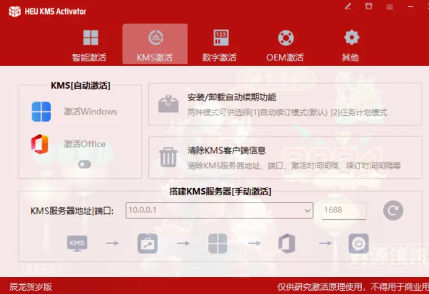Viewport: 429px width, 294px height.
Task: Open the 数字激活 tab
Action: tap(220, 45)
